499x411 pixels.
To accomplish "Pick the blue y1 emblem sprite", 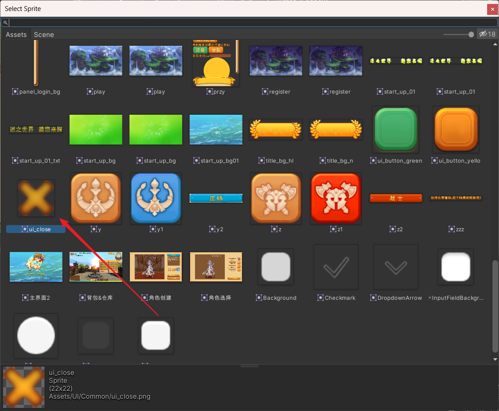I will point(156,198).
